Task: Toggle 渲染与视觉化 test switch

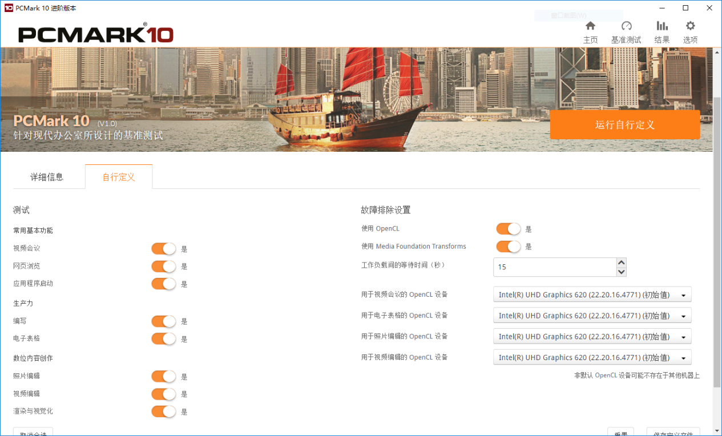Action: pyautogui.click(x=164, y=411)
